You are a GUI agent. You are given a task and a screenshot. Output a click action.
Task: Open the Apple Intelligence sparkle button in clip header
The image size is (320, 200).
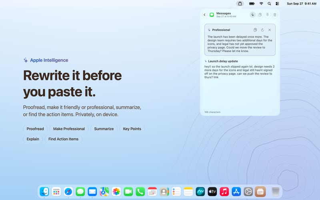(x=252, y=15)
